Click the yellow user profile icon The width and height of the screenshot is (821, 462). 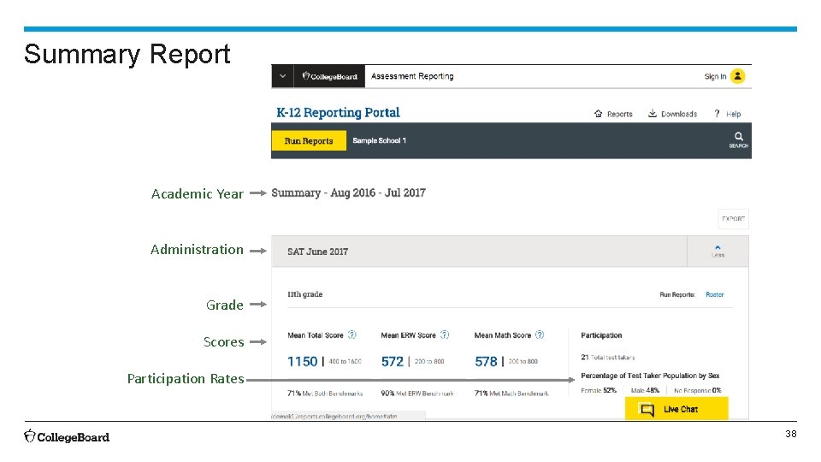738,76
